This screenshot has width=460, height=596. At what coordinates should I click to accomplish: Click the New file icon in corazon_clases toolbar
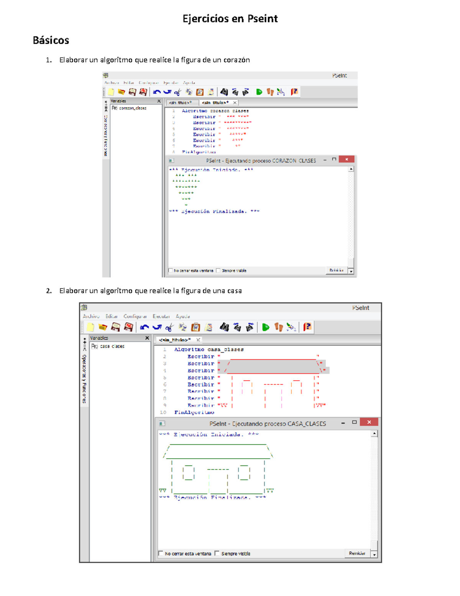point(111,92)
